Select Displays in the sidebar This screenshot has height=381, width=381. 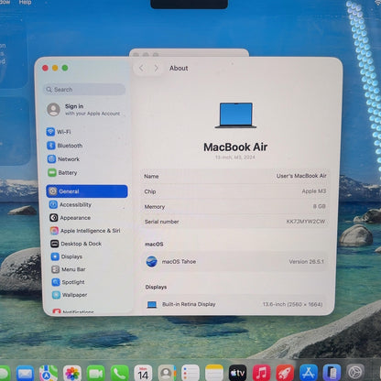click(67, 256)
